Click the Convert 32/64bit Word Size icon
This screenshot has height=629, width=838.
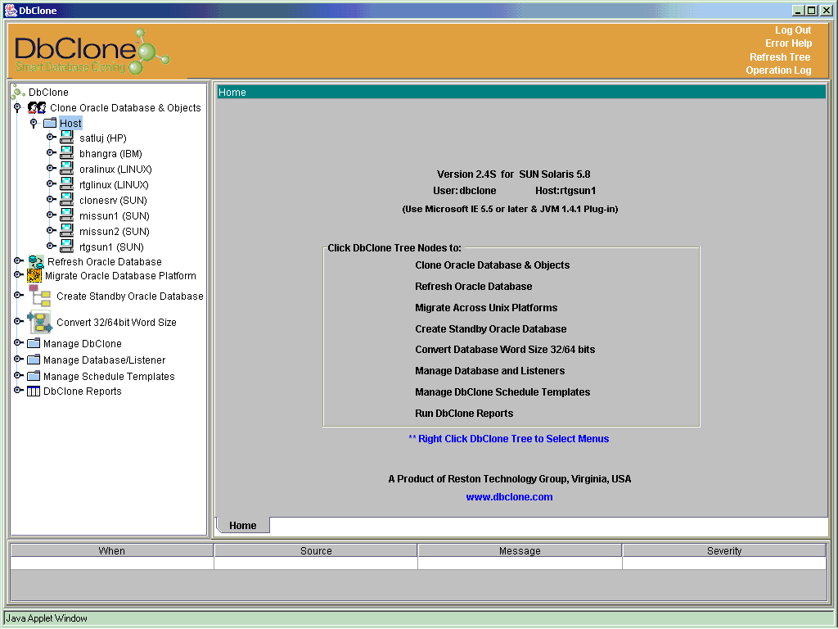click(40, 322)
